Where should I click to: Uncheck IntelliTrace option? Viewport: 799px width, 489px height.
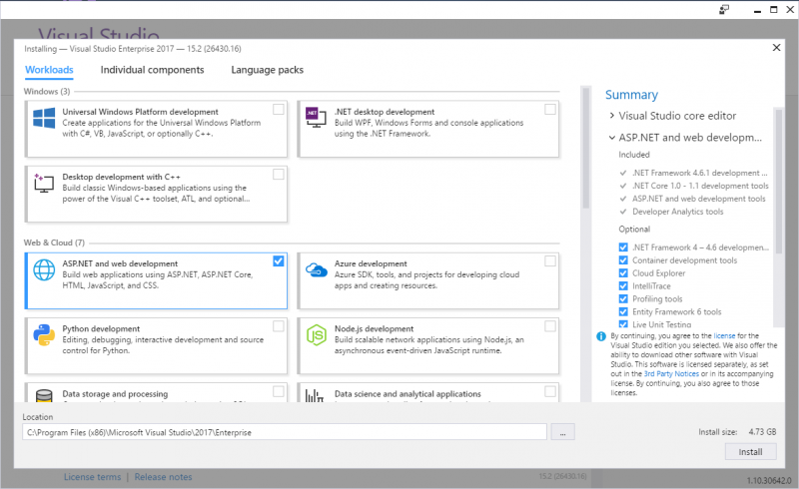point(622,285)
